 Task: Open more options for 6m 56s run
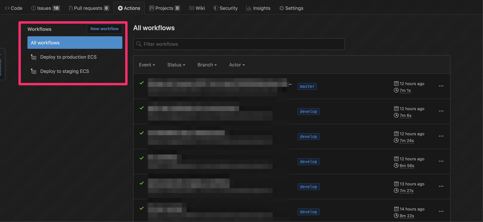click(x=441, y=161)
